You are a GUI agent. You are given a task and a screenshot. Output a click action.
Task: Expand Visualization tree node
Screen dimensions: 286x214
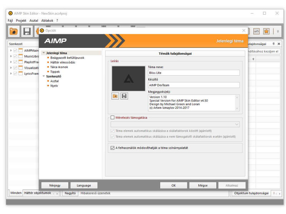pyautogui.click(x=11, y=68)
